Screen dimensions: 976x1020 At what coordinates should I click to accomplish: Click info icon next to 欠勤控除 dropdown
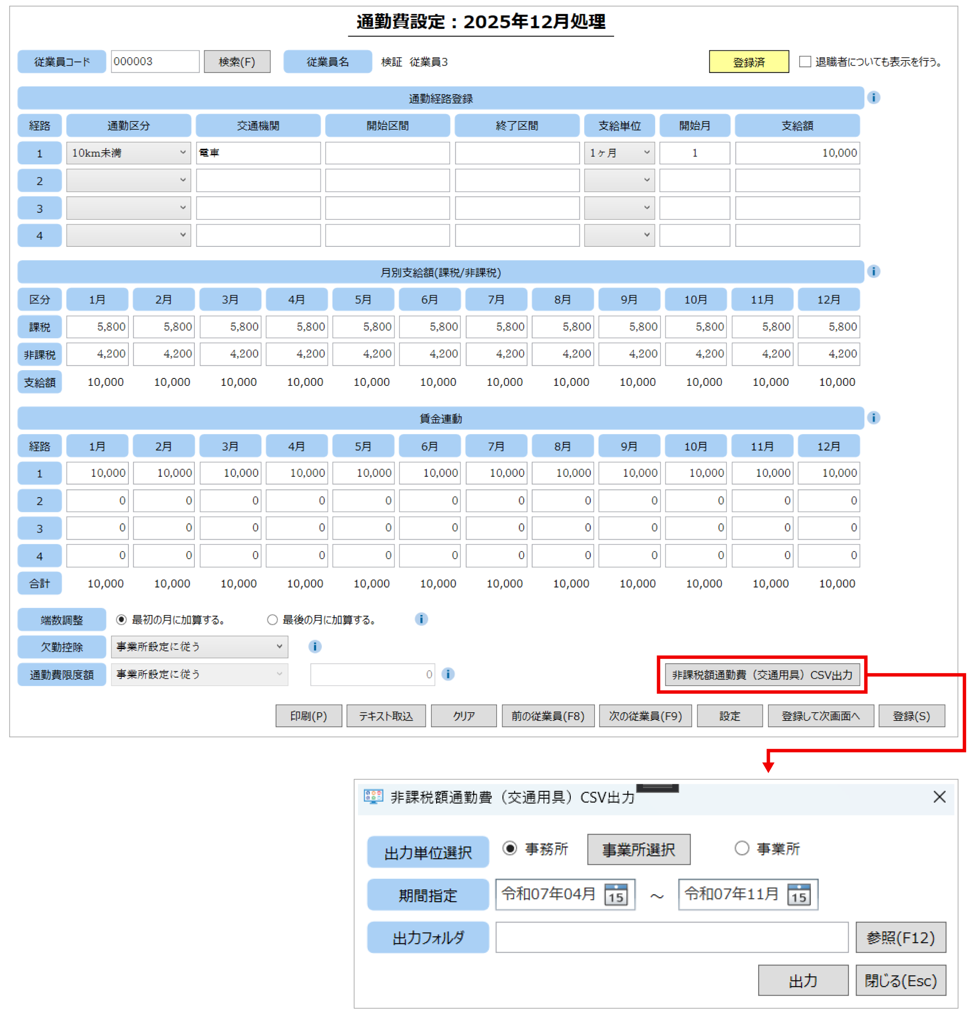(x=315, y=647)
